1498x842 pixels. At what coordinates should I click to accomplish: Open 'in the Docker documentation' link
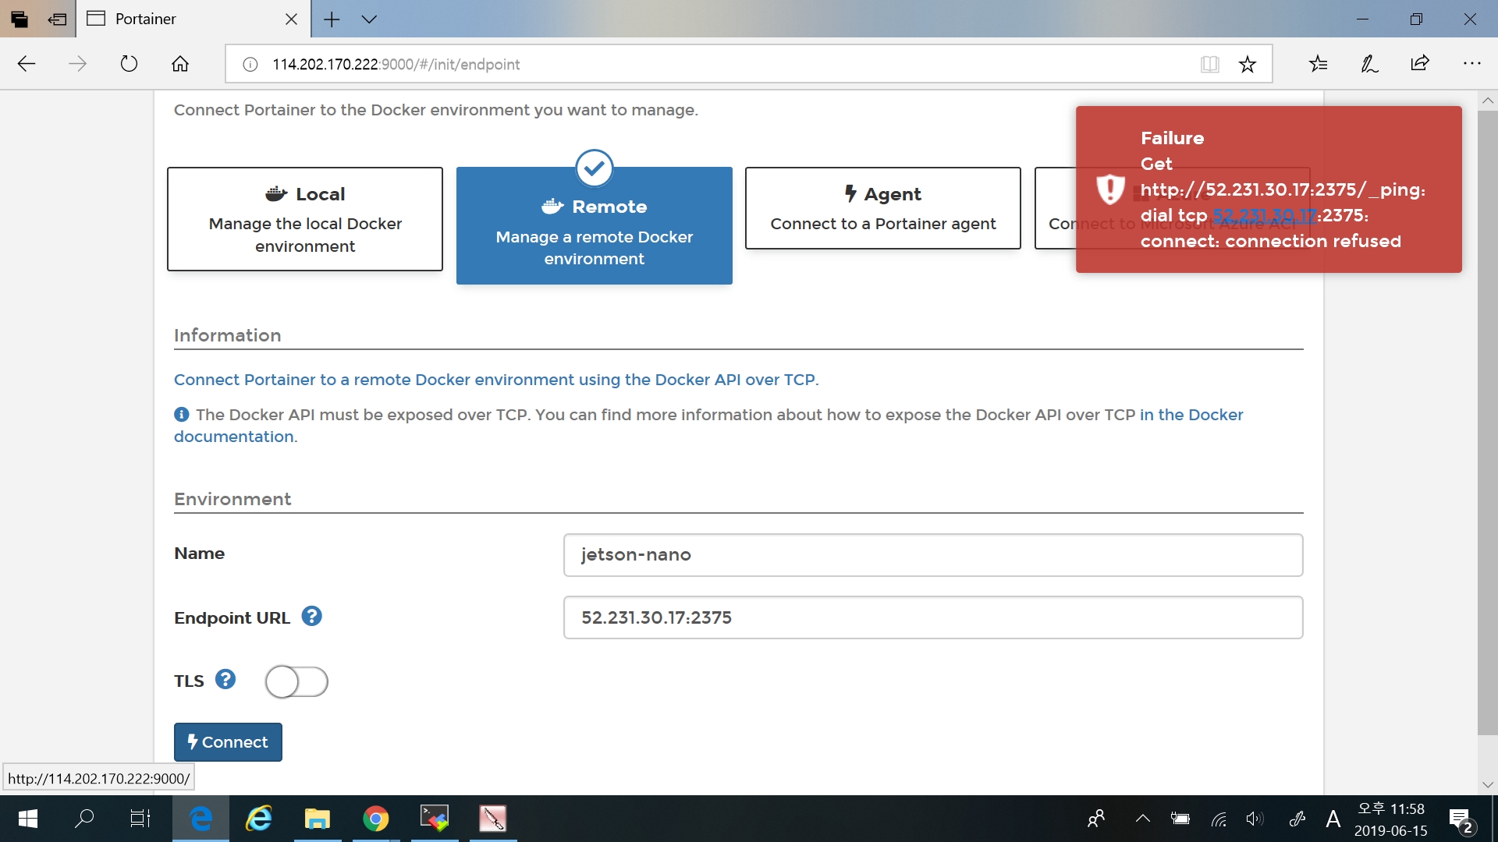click(1191, 415)
